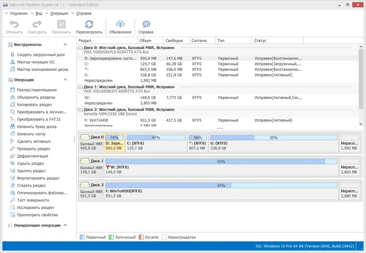Choose Преобразовать в FAT32
Viewport: 366px width, 253px height.
(38, 119)
